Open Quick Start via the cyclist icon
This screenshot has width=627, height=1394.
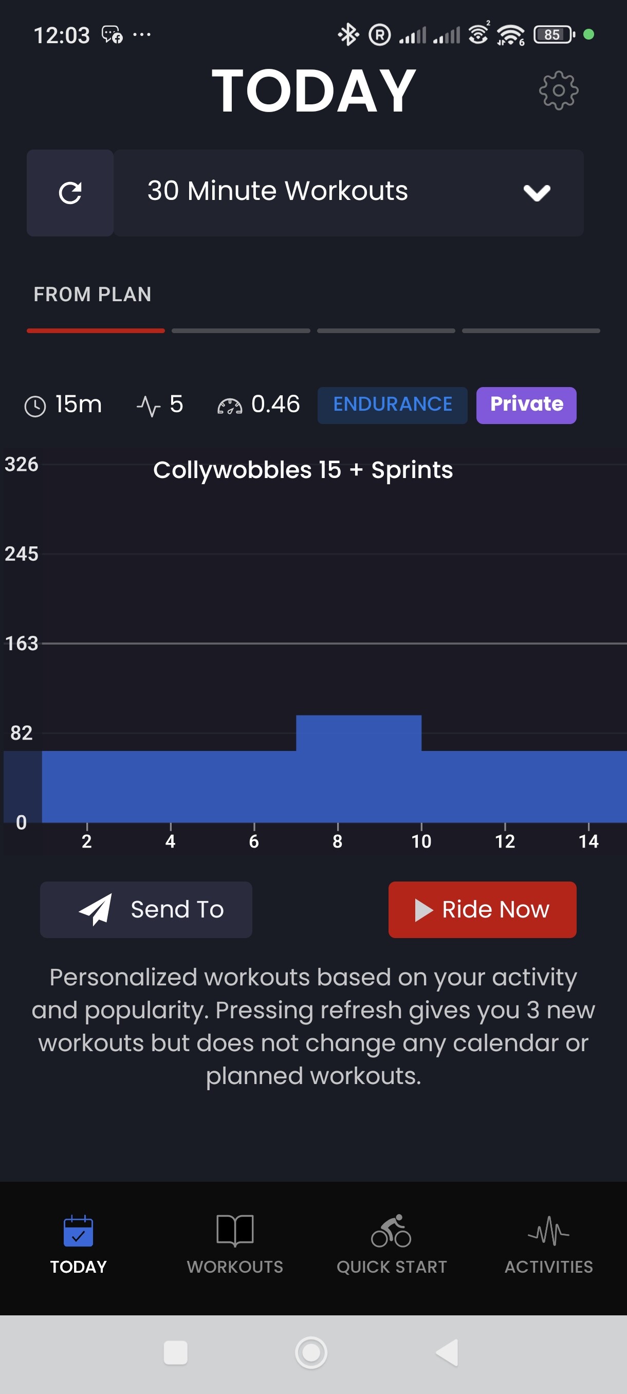coord(391,1231)
